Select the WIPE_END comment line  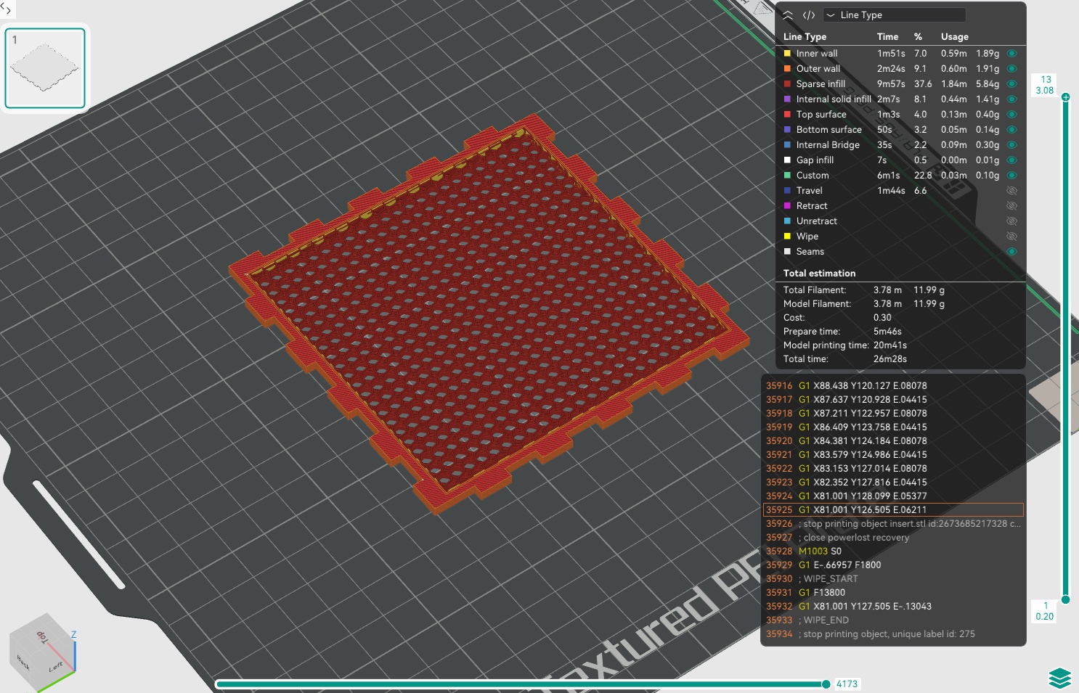[x=894, y=620]
